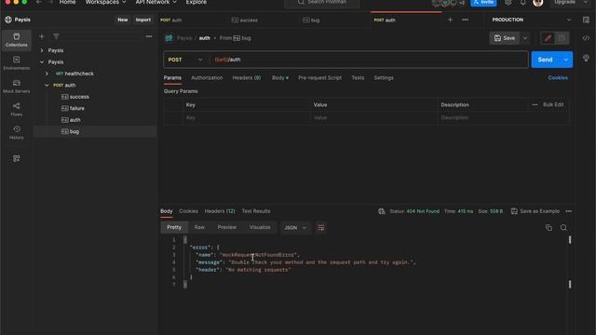Click the Import button

point(143,20)
